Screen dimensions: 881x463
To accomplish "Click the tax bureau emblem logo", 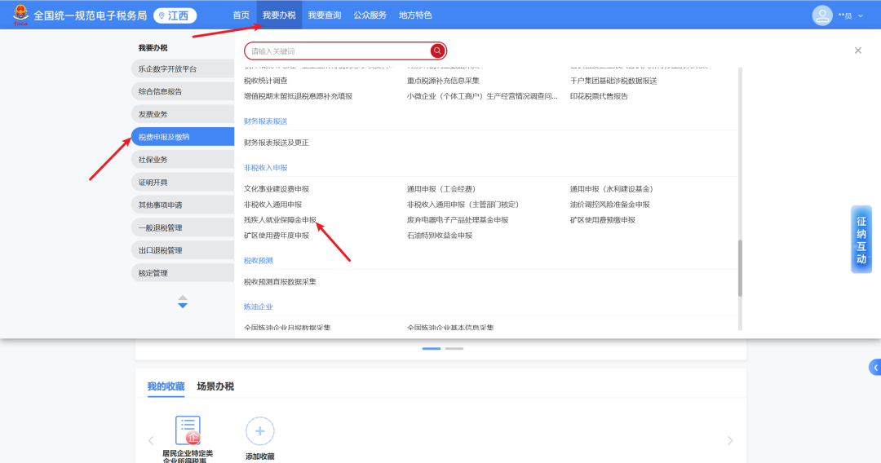I will 20,15.
